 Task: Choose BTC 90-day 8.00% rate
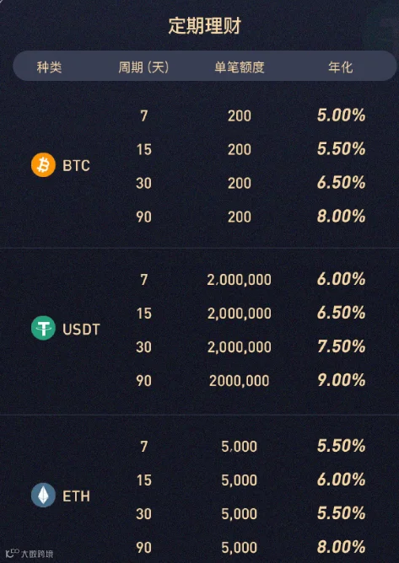tap(341, 216)
